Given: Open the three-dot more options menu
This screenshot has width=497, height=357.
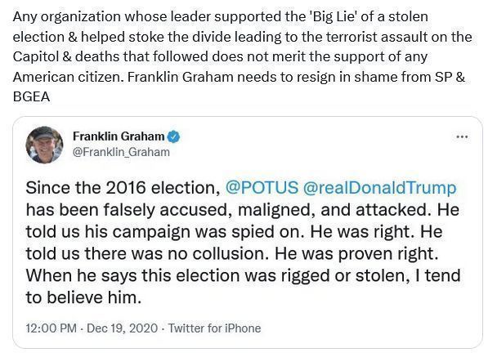Looking at the screenshot, I should point(462,137).
